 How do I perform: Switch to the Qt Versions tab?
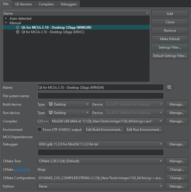click(x=24, y=4)
